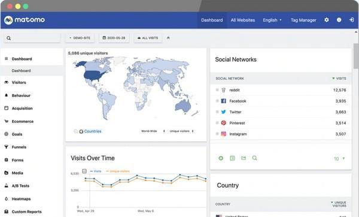
Task: Click the page vertical scrollbar thumb
Action: [x=356, y=56]
